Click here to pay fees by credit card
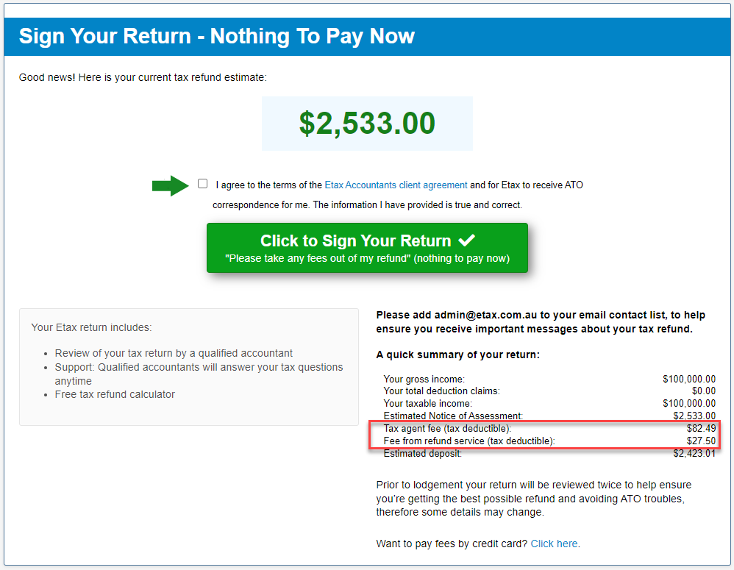The width and height of the screenshot is (734, 570). point(554,543)
